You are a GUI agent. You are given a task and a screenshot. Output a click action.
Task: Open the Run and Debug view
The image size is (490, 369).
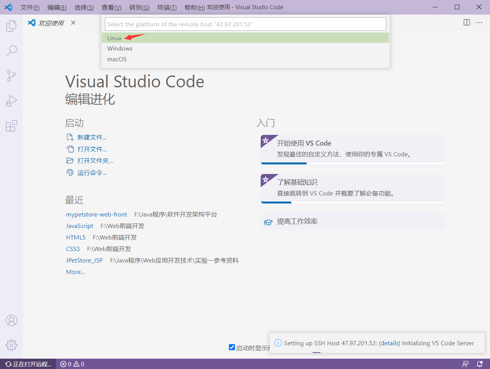coord(11,101)
